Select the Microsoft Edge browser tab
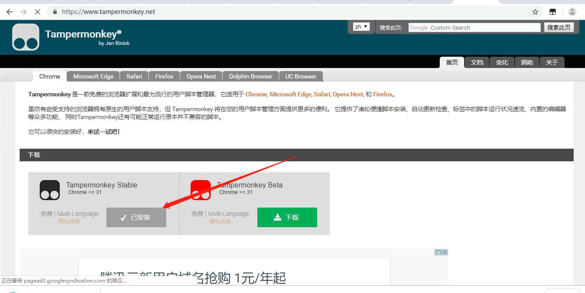This screenshot has width=585, height=293. [93, 76]
